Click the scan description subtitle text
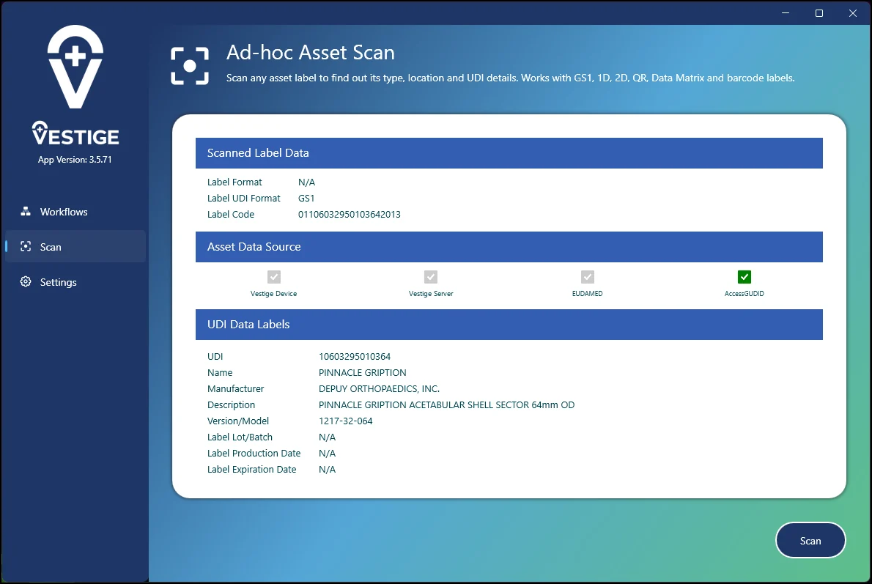872x584 pixels. coord(511,78)
